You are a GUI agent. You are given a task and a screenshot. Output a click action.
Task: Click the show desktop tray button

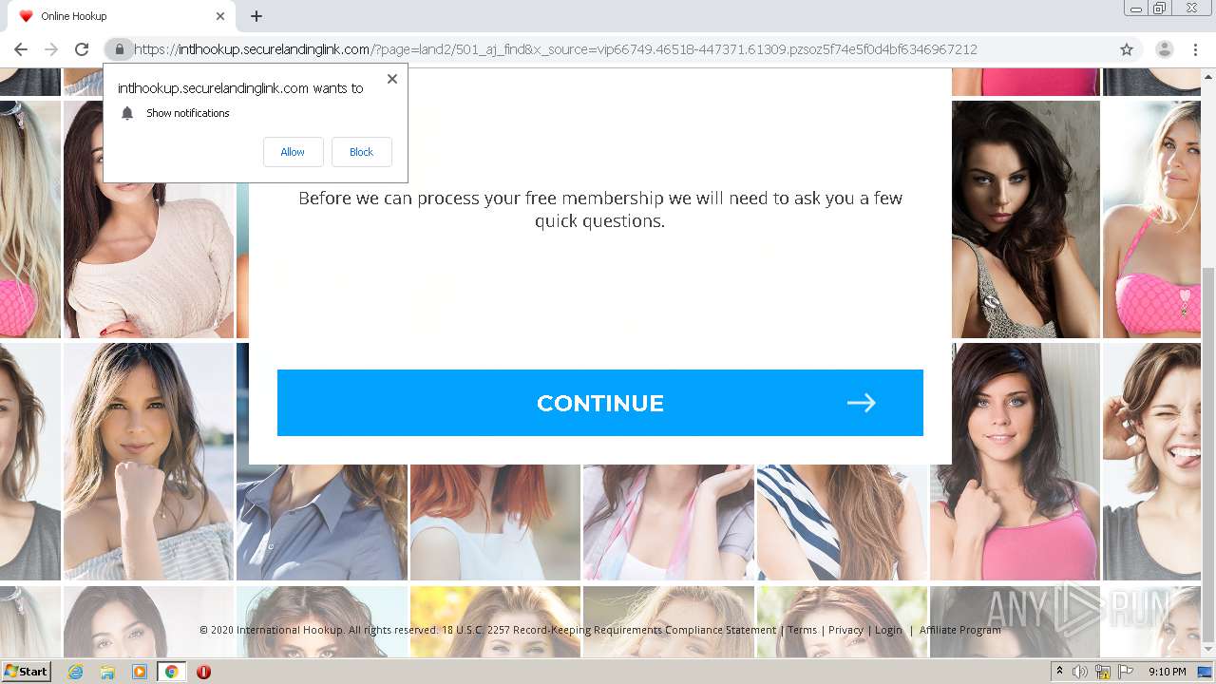tap(1205, 672)
